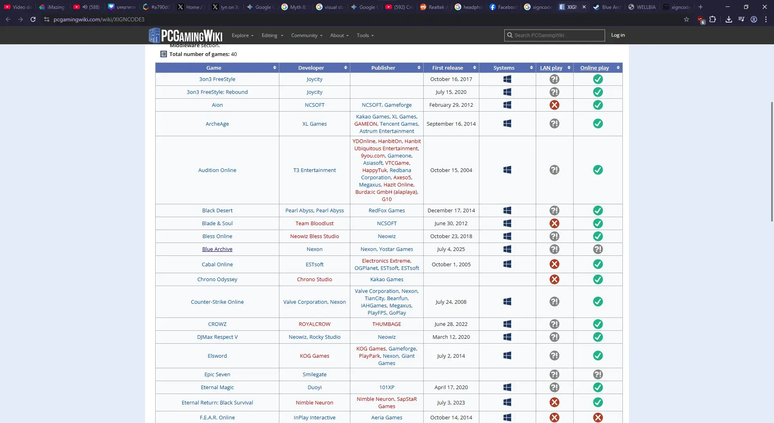Viewport: 774px width, 423px height.
Task: Switch to the Blue Archive browser tab
Action: pyautogui.click(x=607, y=7)
